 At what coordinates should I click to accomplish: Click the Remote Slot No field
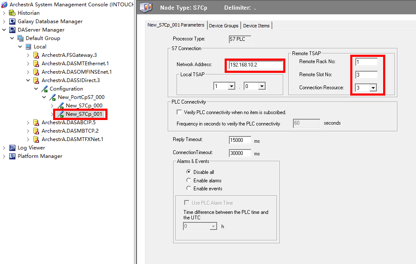click(x=366, y=75)
